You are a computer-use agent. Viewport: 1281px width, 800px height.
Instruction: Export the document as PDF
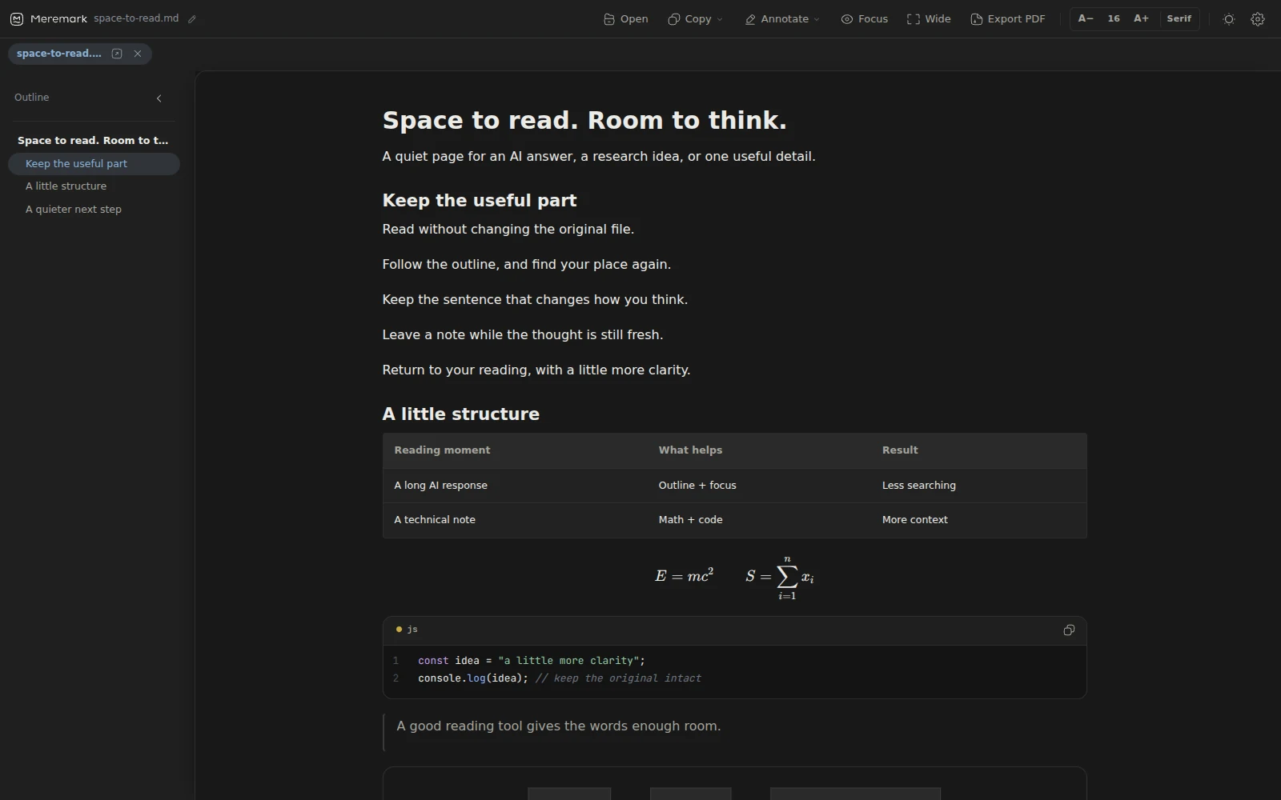tap(1007, 19)
